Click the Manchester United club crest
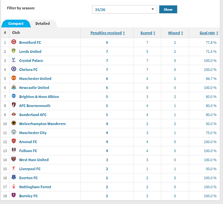The image size is (223, 204). click(14, 78)
